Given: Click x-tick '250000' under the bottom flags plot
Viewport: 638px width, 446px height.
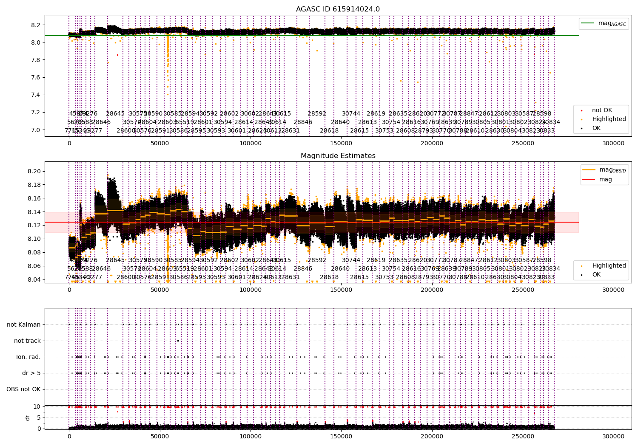Looking at the screenshot, I should point(523,436).
